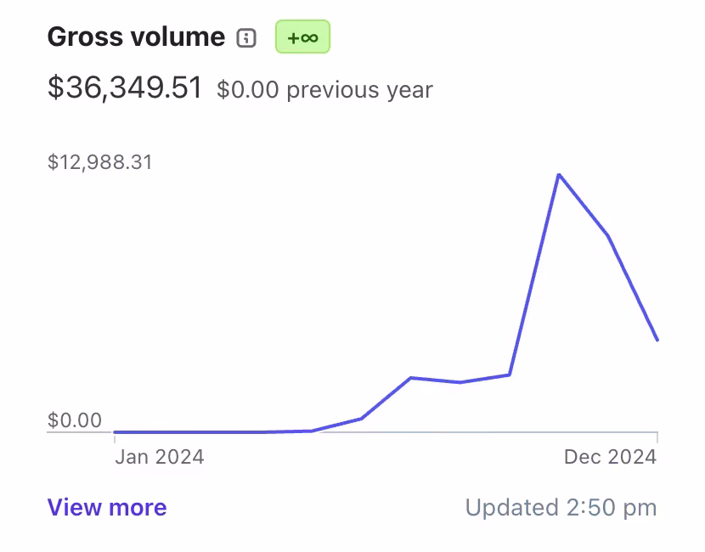Click the $12,988.31 y-axis maximum label
705x552 pixels.
(x=100, y=162)
